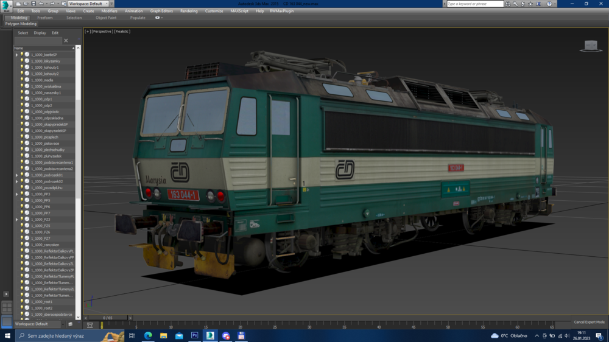Click the Save File icon in quick access toolbar
This screenshot has height=342, width=609.
pos(33,4)
